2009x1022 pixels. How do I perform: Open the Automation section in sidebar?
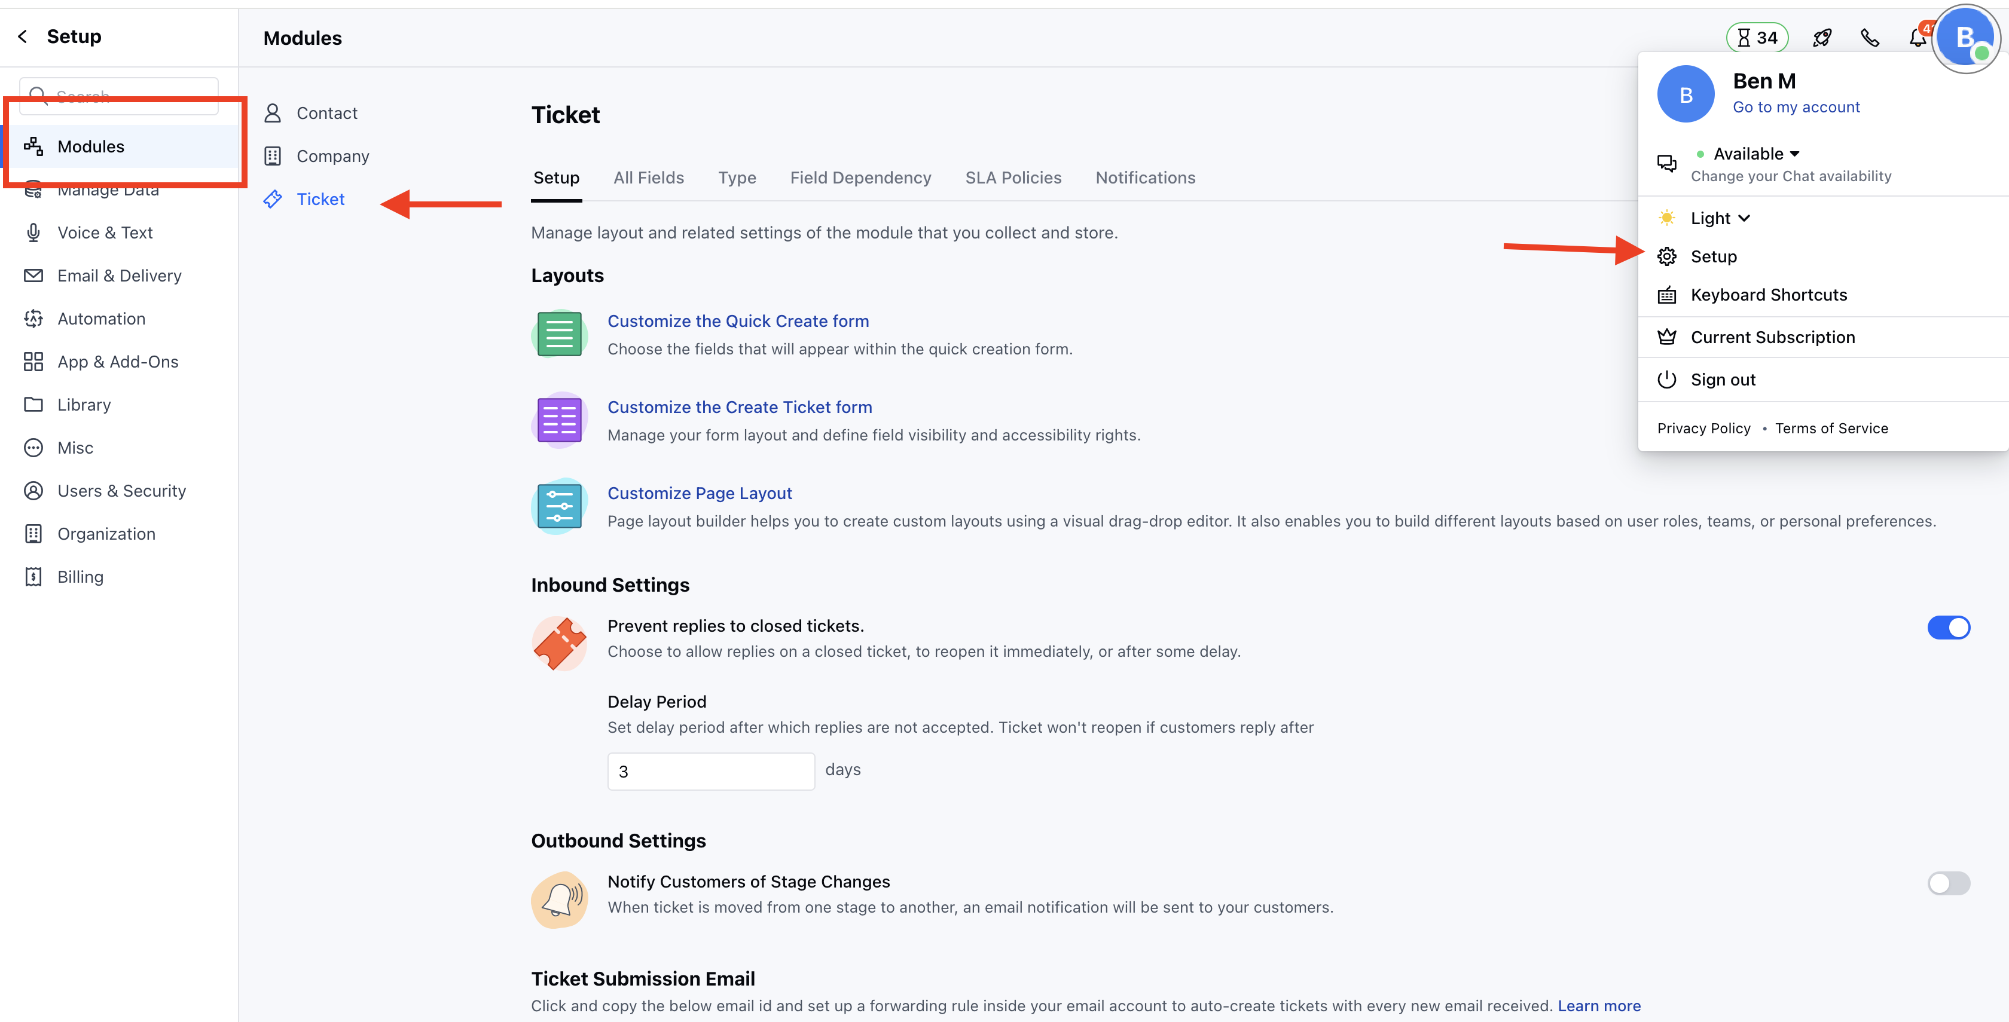(x=102, y=319)
